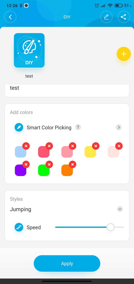Apply the DIY settings

pyautogui.click(x=67, y=263)
